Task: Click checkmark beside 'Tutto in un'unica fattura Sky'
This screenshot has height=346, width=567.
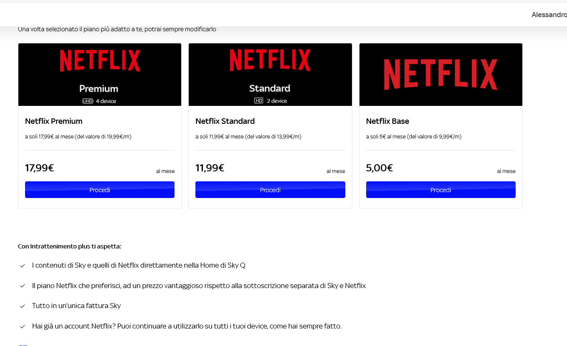Action: (23, 306)
